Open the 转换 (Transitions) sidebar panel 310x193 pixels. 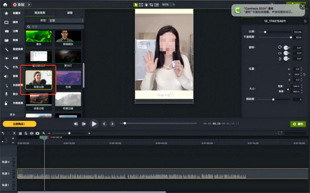(10, 40)
